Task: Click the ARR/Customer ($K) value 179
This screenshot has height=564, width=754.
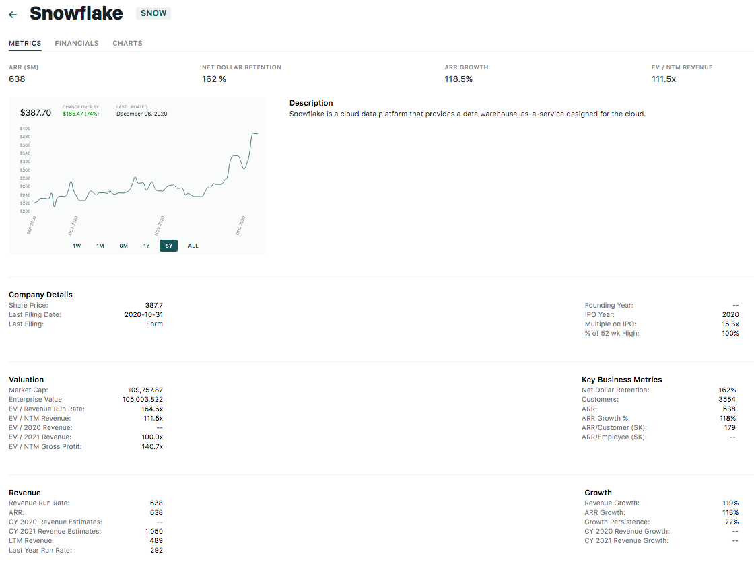Action: (730, 427)
